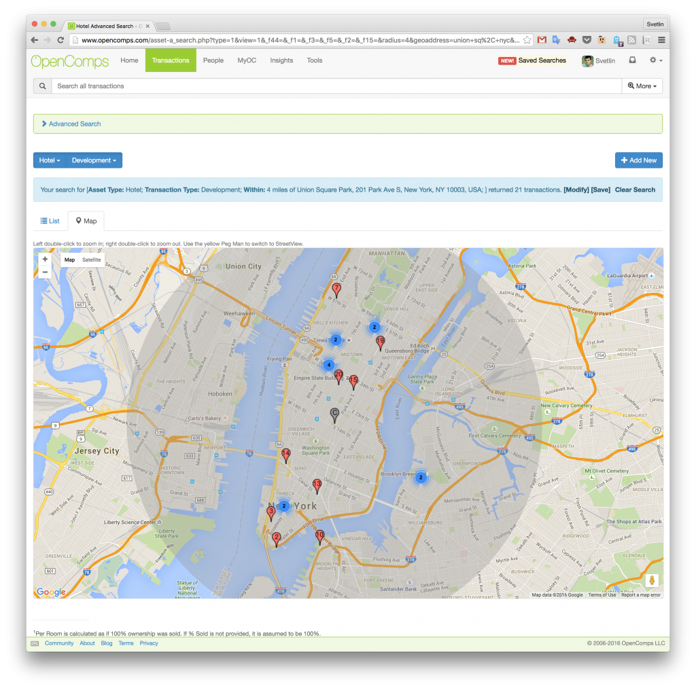Open notifications inbox icon
Image resolution: width=696 pixels, height=689 pixels.
(633, 60)
